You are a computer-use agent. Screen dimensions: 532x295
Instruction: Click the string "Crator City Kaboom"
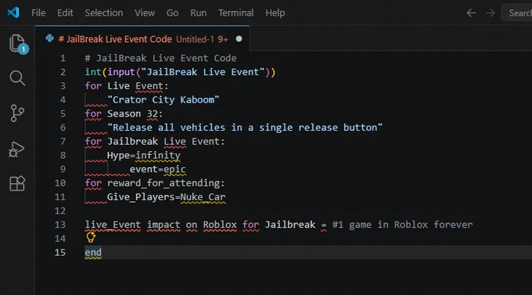[164, 100]
